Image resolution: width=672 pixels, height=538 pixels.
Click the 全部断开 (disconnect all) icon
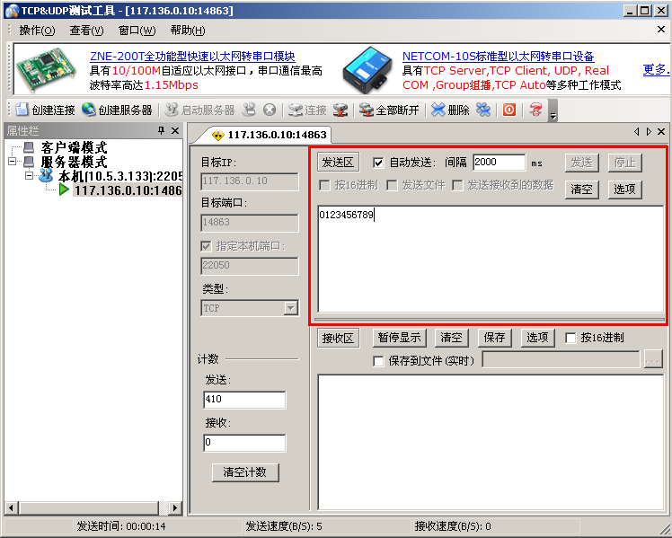click(366, 110)
